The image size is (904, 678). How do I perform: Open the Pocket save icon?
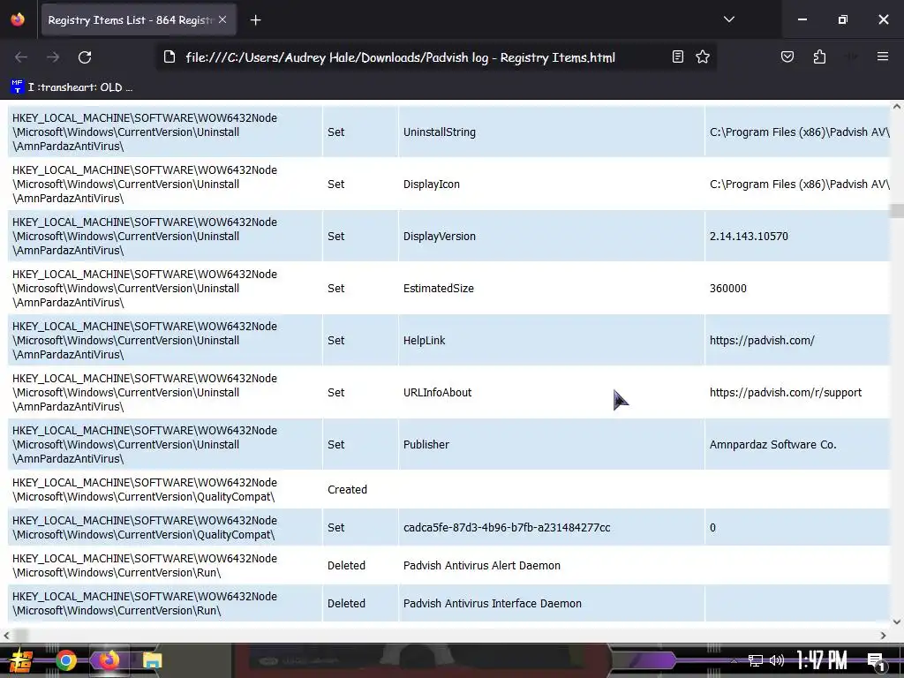(787, 56)
